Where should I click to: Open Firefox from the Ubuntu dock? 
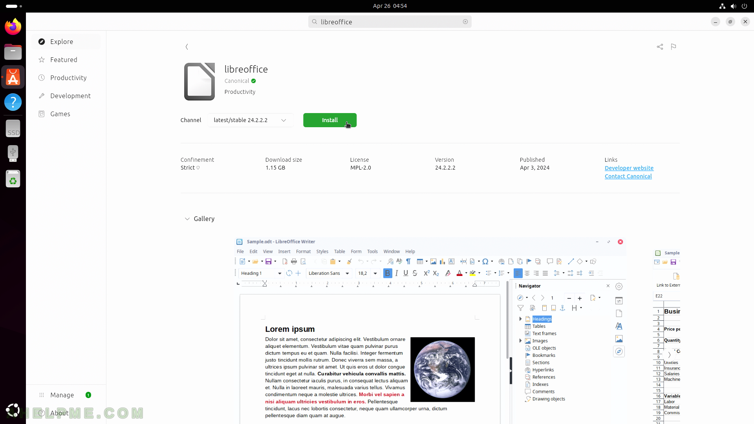tap(13, 27)
